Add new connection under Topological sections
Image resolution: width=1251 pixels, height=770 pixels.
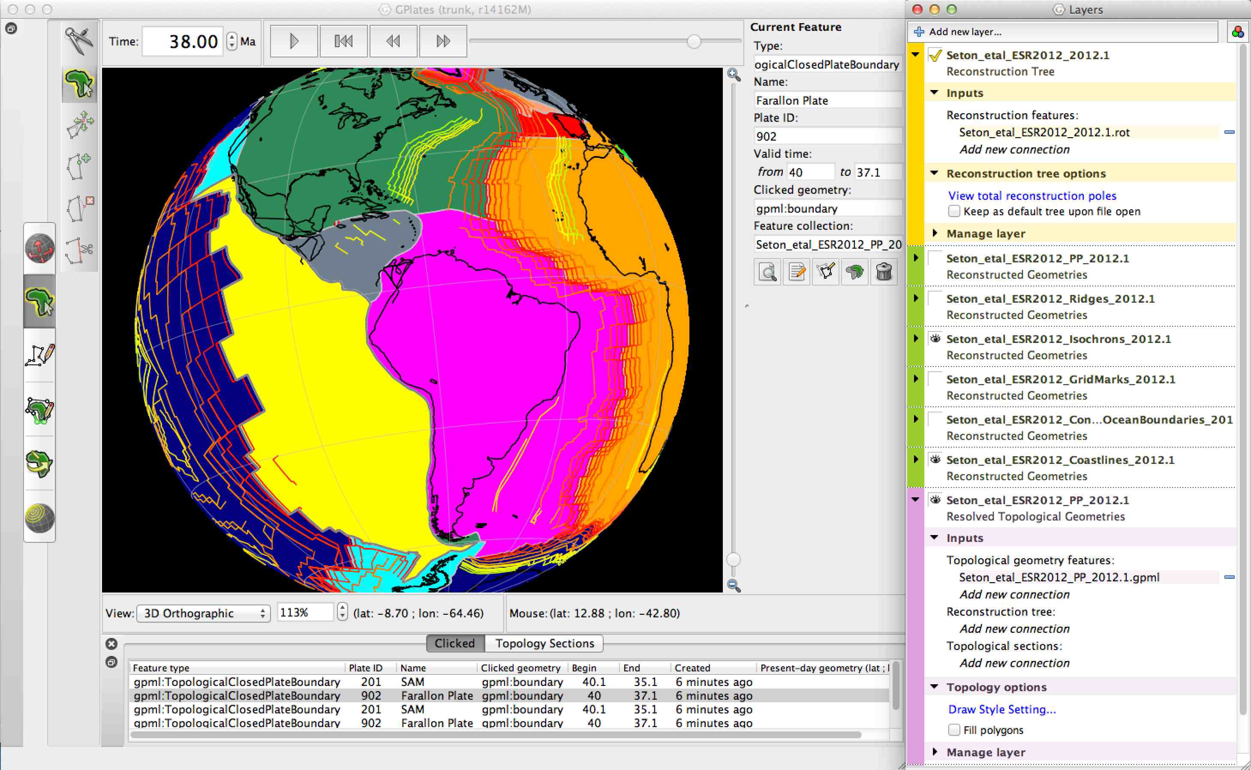(1014, 663)
